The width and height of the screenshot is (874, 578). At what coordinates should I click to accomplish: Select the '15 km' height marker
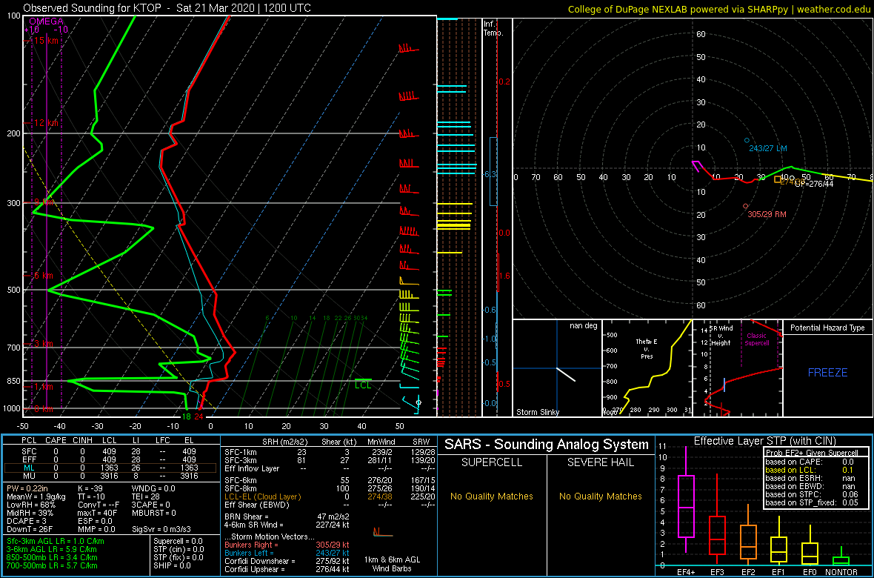click(46, 41)
